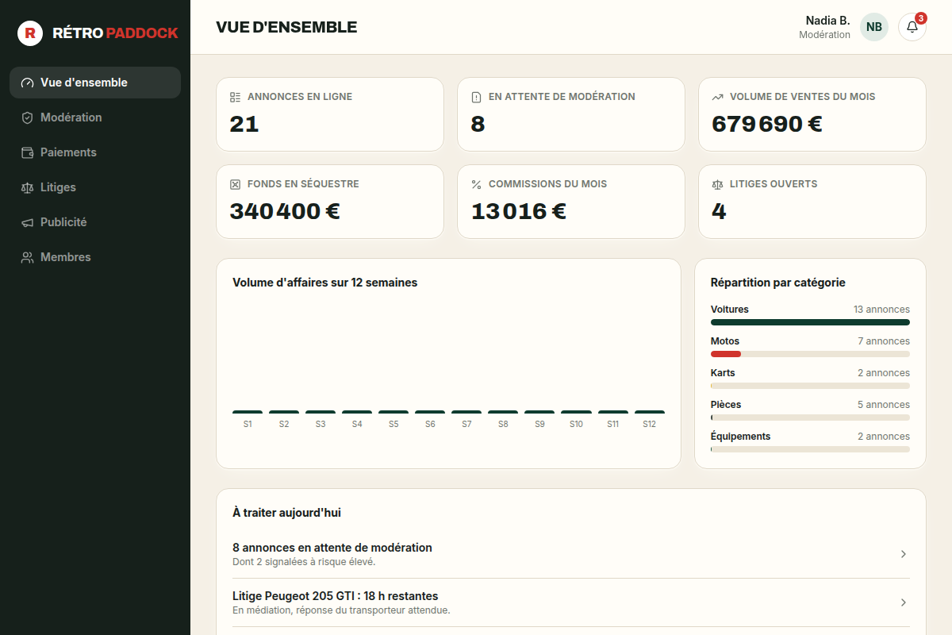Open the Litiges ouverts card showing 4
The image size is (952, 635).
click(812, 202)
